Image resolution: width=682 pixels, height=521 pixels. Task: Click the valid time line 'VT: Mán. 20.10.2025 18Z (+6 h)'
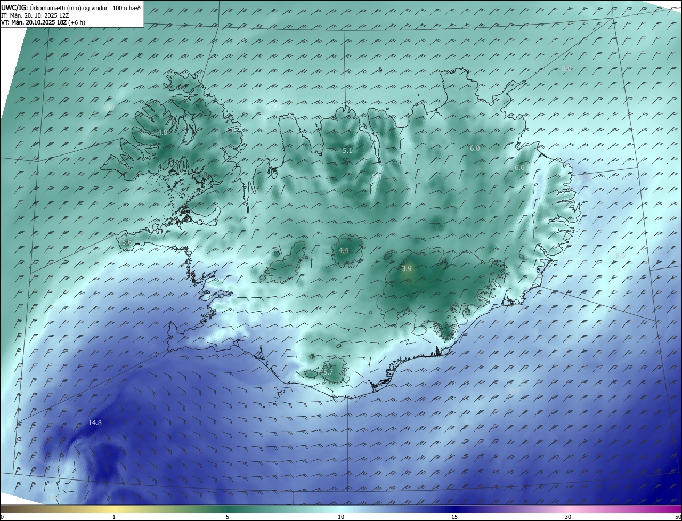[43, 22]
